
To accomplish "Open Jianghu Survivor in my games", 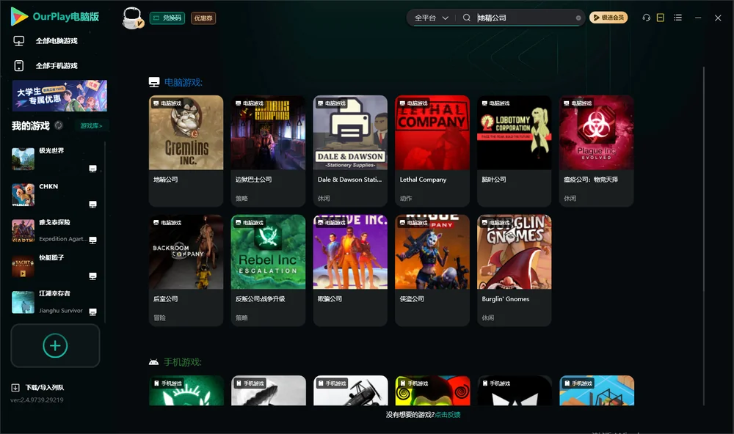I will (x=55, y=302).
